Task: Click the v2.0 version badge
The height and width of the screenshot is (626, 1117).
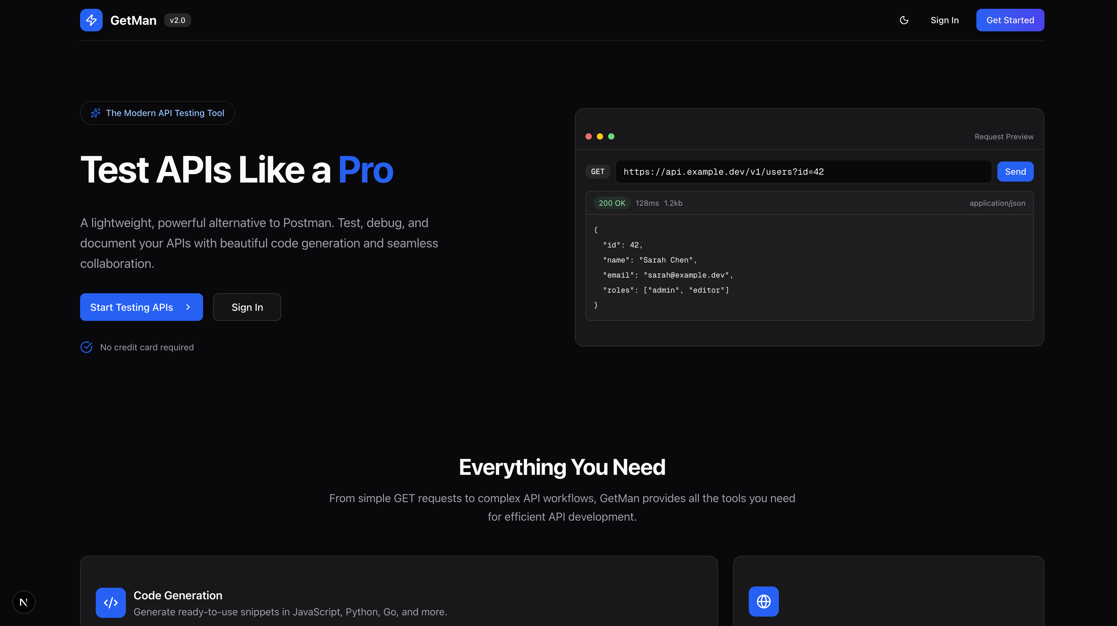Action: pyautogui.click(x=177, y=20)
